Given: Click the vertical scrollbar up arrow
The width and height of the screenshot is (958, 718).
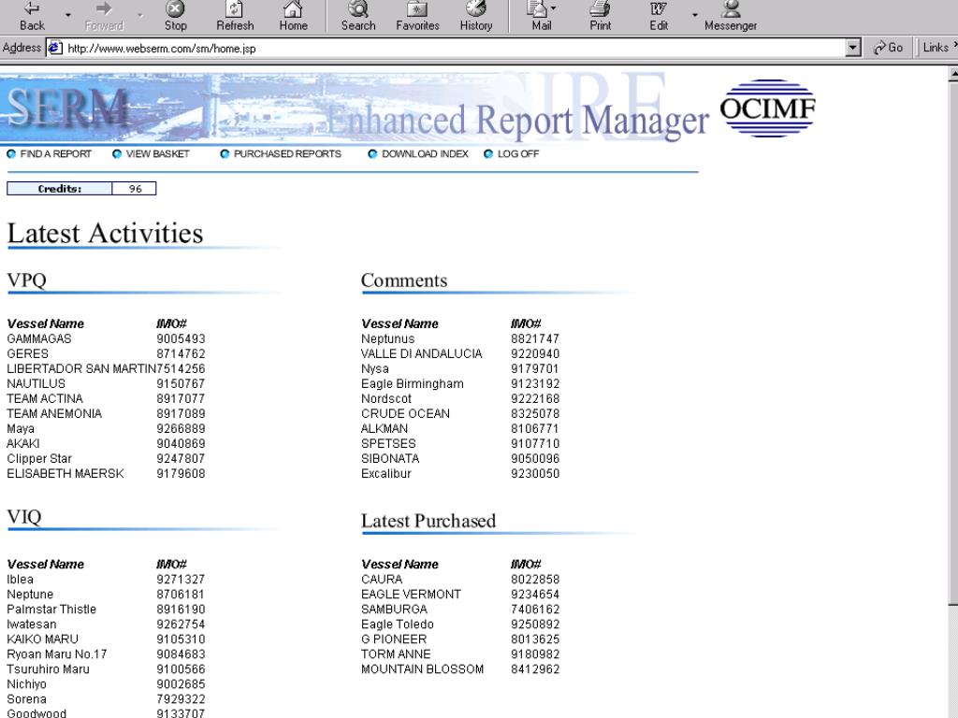Looking at the screenshot, I should 953,73.
